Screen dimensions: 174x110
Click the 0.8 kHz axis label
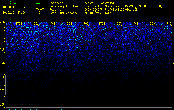point(2,77)
